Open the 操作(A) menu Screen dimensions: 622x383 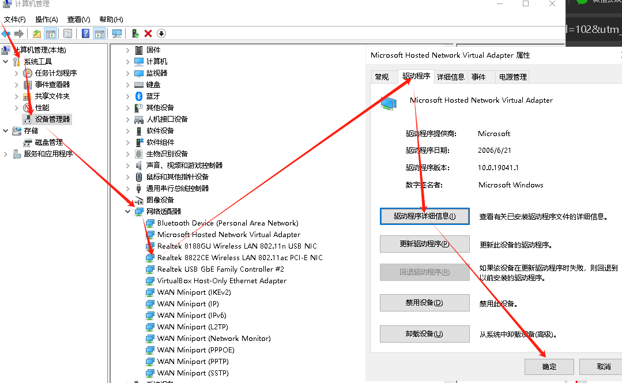47,20
